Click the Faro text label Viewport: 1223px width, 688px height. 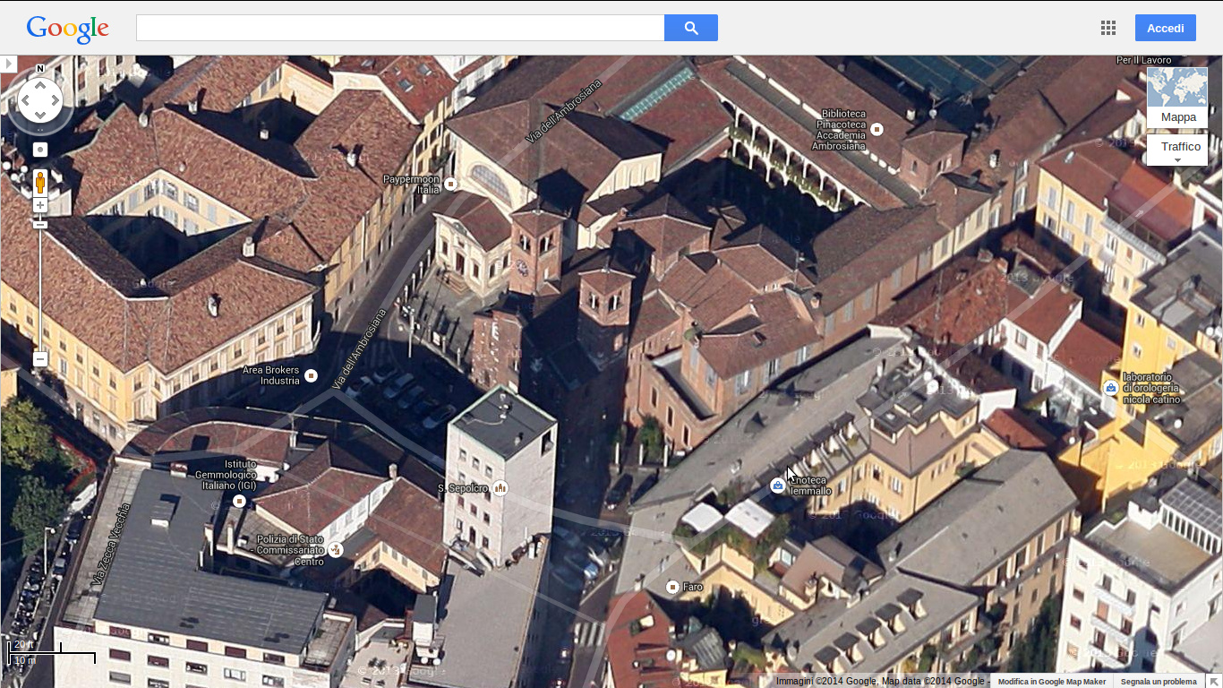click(x=693, y=587)
